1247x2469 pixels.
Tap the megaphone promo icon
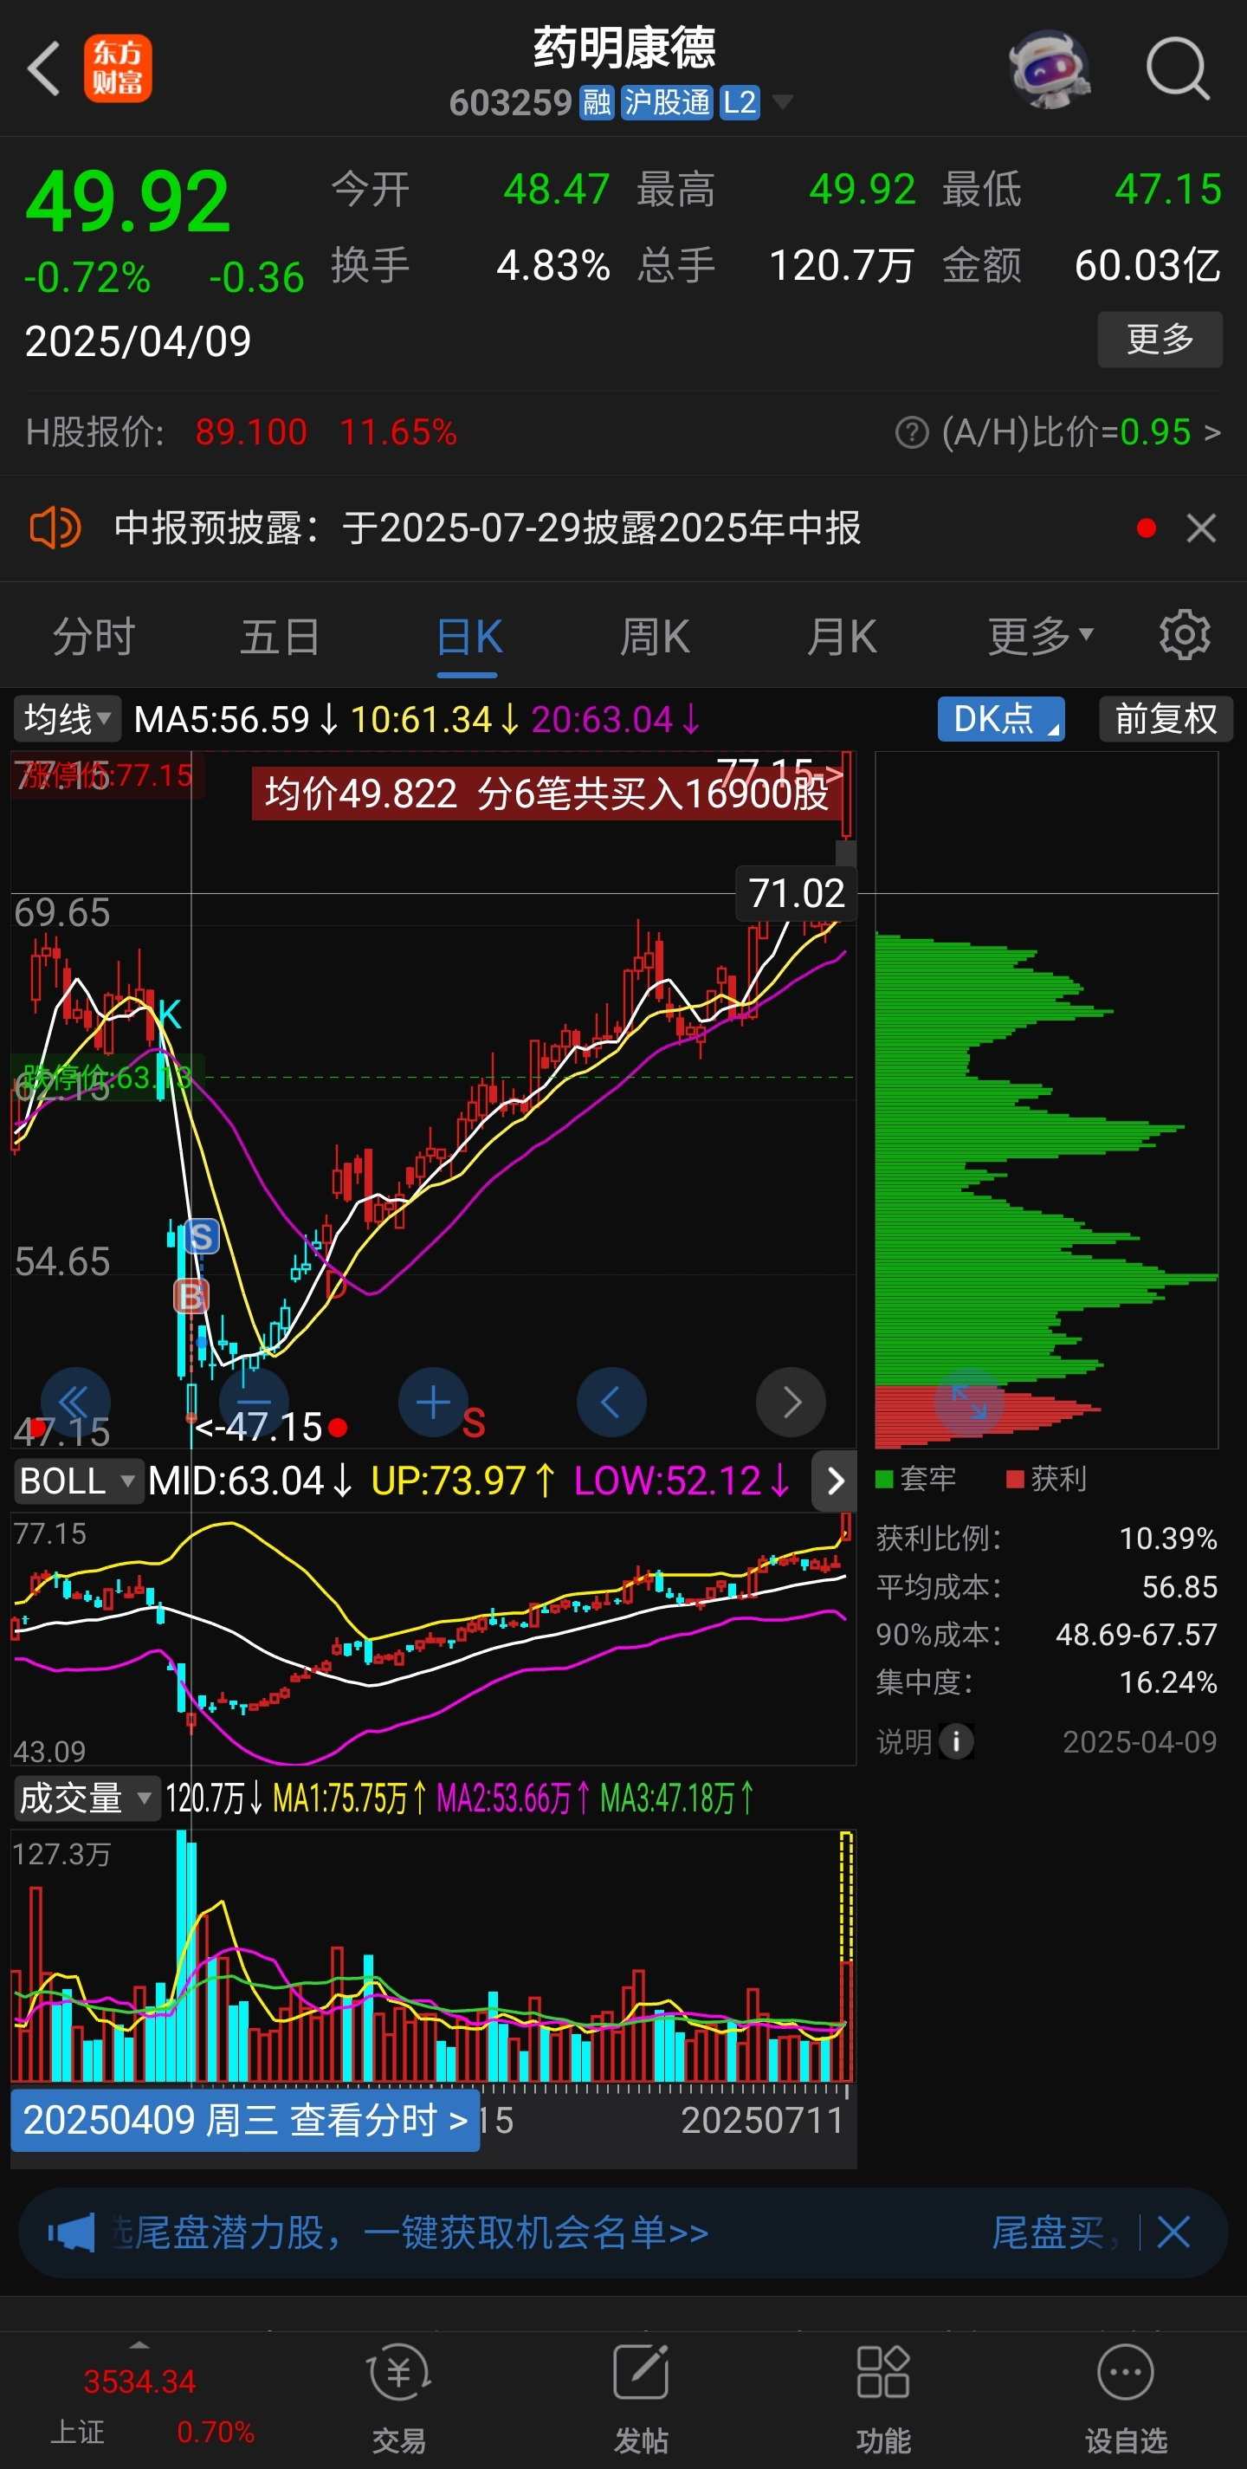(x=72, y=2233)
